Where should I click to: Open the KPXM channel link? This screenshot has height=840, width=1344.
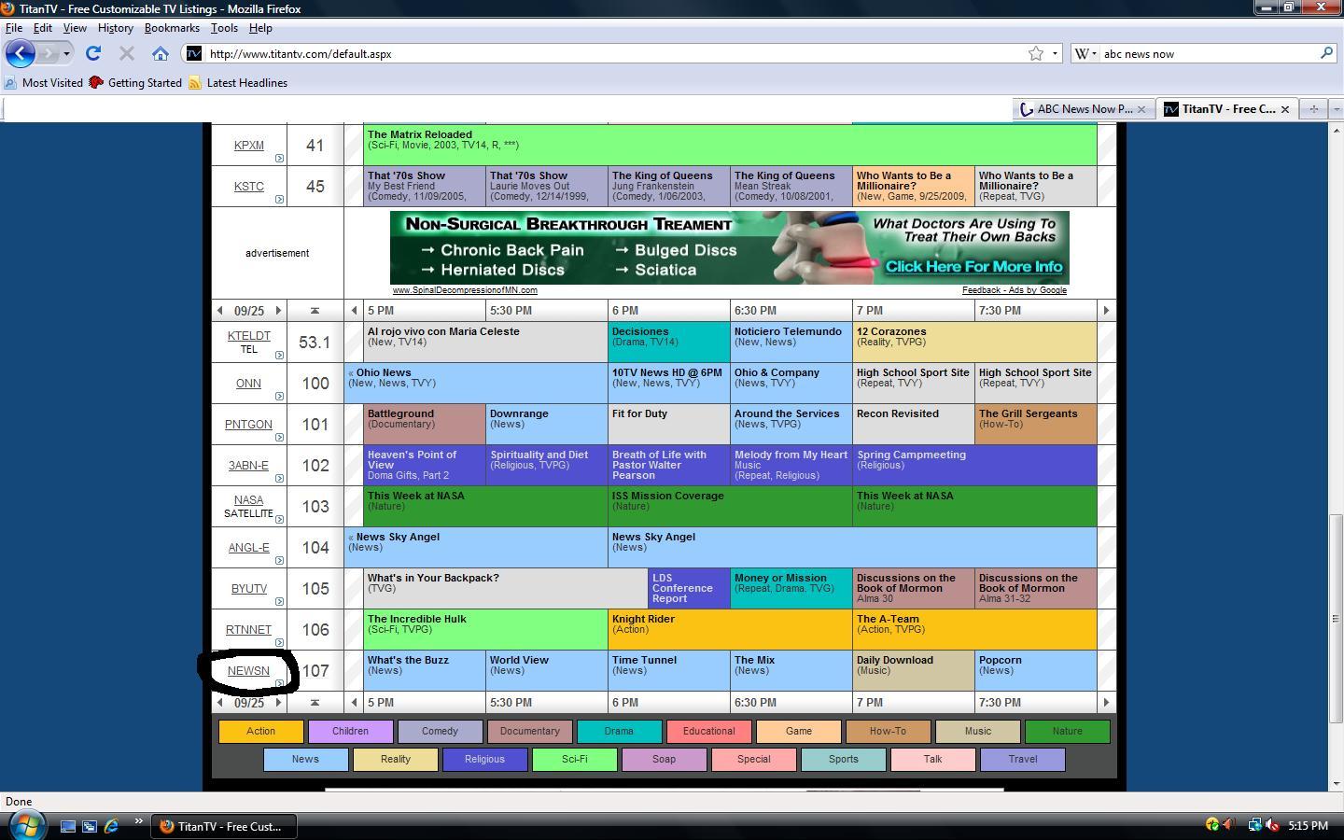[248, 145]
